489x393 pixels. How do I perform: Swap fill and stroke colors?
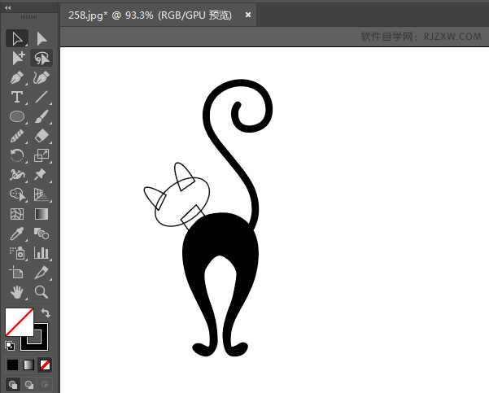tap(46, 312)
